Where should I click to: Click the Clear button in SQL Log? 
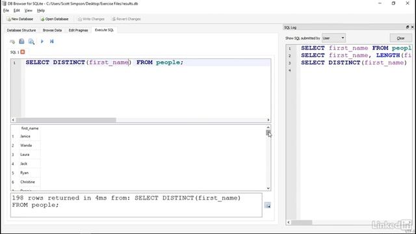400,38
